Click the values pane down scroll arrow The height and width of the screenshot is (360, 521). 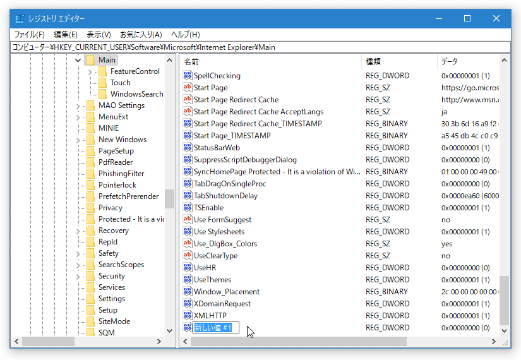click(504, 331)
